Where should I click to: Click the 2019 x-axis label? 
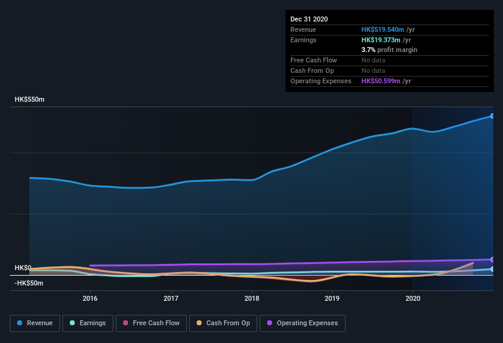(x=332, y=298)
